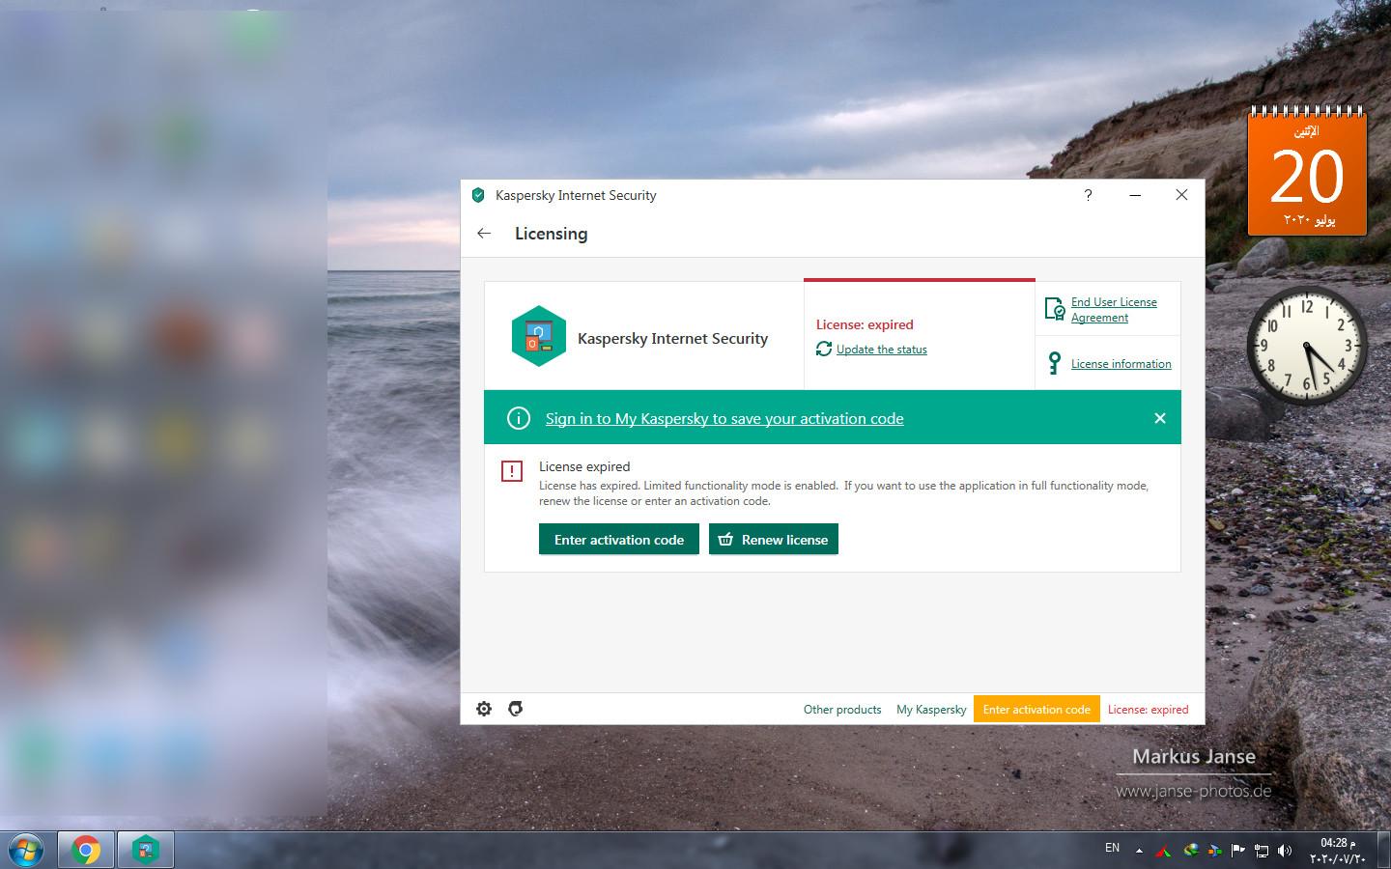
Task: Open My Kaspersky in the footer
Action: pos(931,709)
